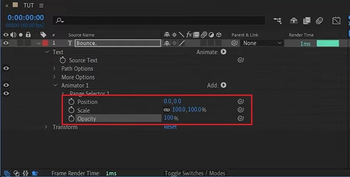Viewport: 350px width, 177px height.
Task: Toggle Scale constrain proportions link
Action: pos(167,110)
